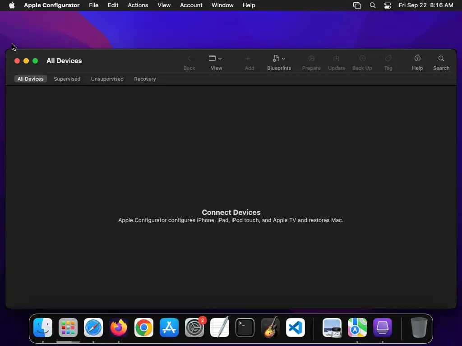Screen dimensions: 462x346
Task: Launch Firefox from the Dock
Action: point(119,327)
